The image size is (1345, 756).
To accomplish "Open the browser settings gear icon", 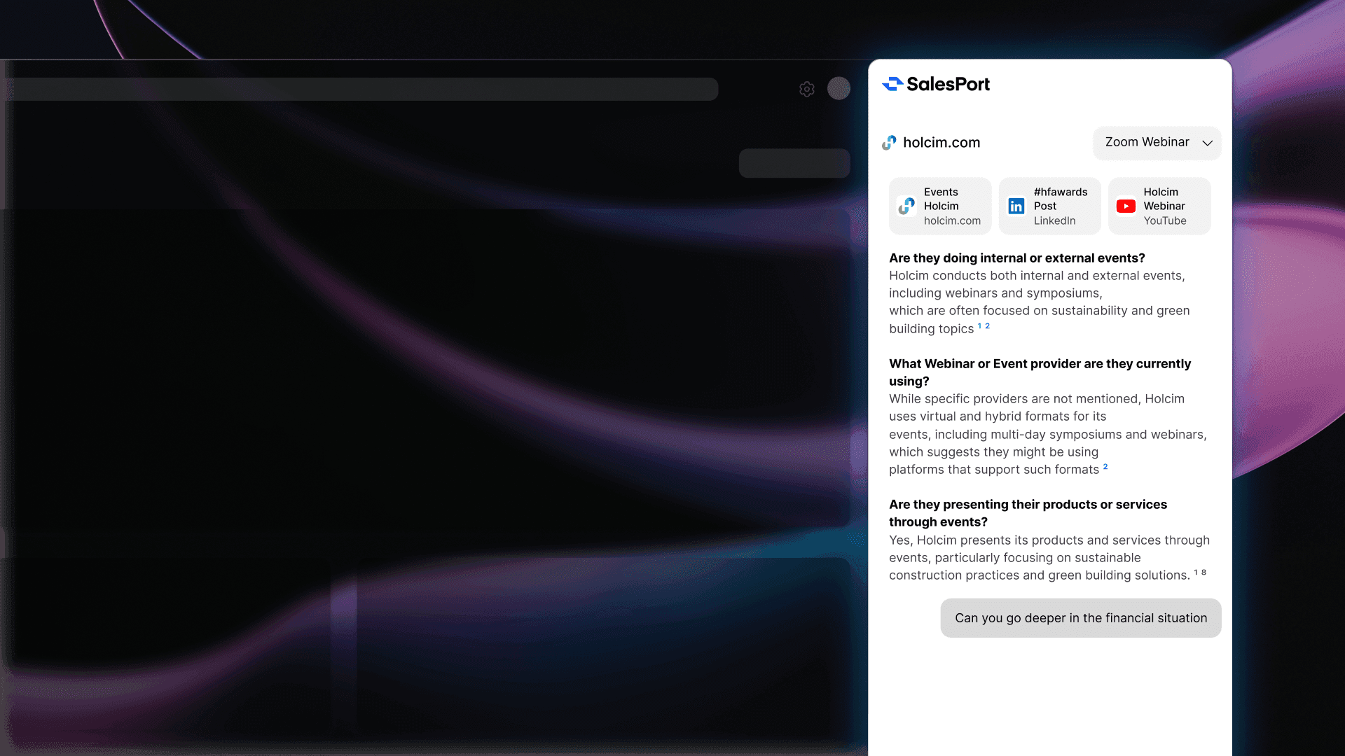I will [807, 89].
